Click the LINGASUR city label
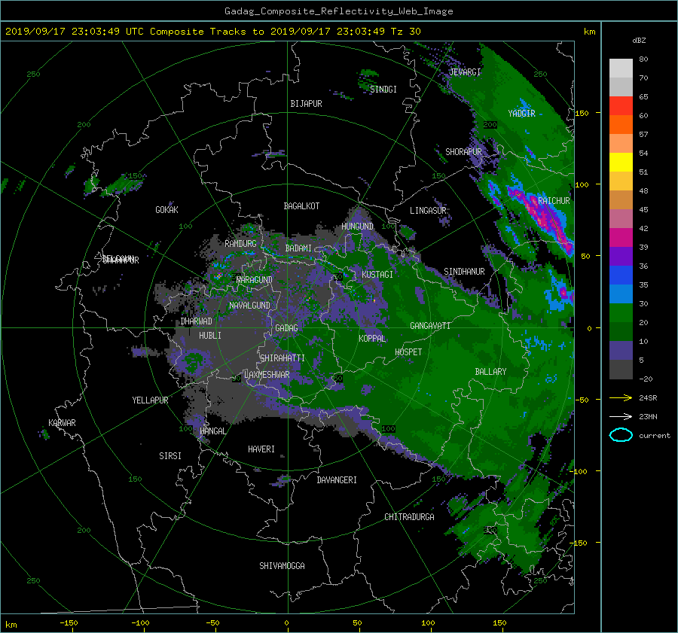The height and width of the screenshot is (633, 678). pos(428,211)
